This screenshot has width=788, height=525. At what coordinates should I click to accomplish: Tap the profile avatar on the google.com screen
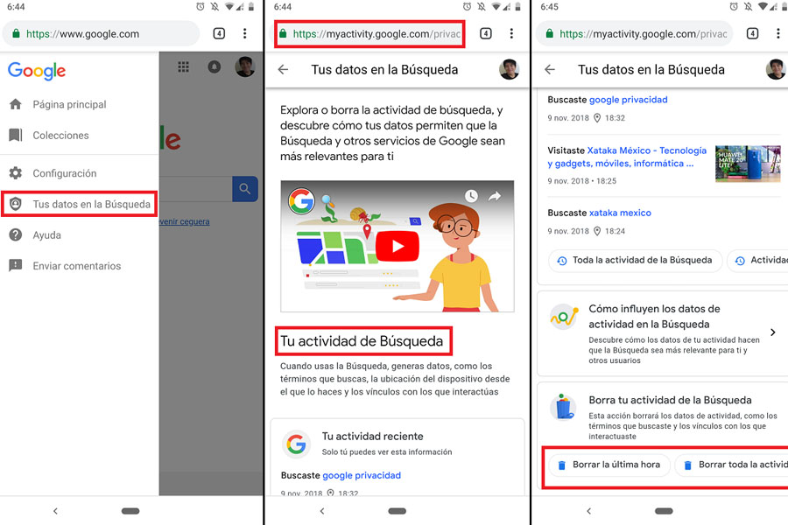point(245,66)
